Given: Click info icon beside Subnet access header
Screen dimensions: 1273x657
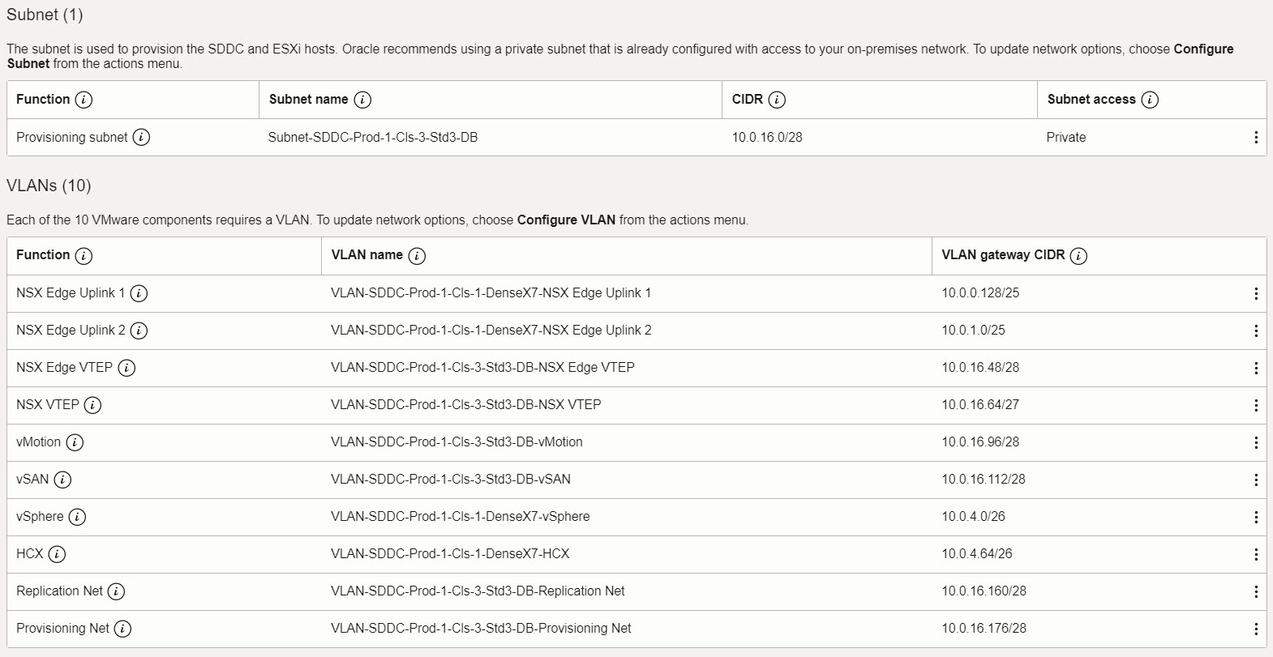Looking at the screenshot, I should pyautogui.click(x=1150, y=100).
